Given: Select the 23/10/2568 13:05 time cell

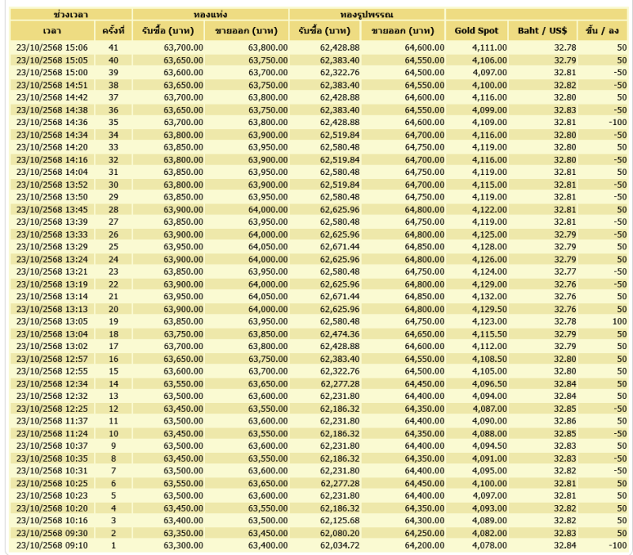Looking at the screenshot, I should tap(52, 321).
